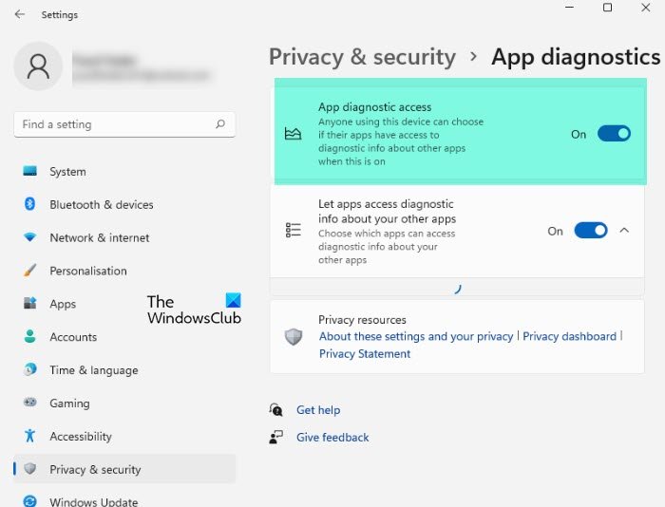Open the Apps settings category
Screen dimensions: 665x507
click(x=63, y=304)
